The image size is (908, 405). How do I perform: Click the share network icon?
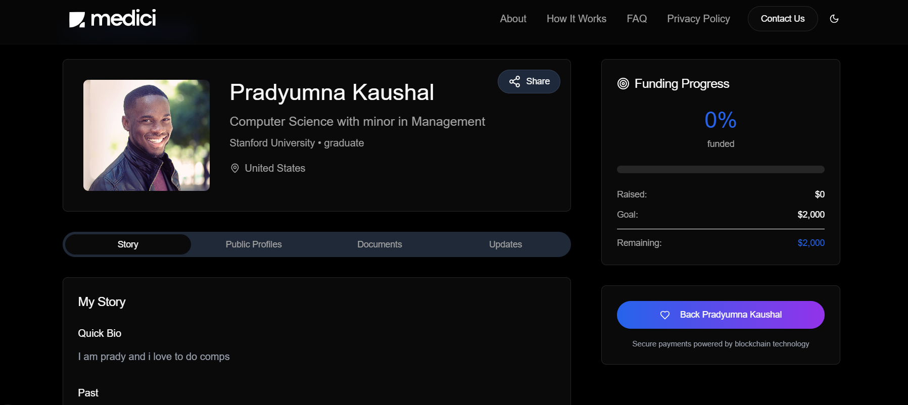tap(514, 81)
